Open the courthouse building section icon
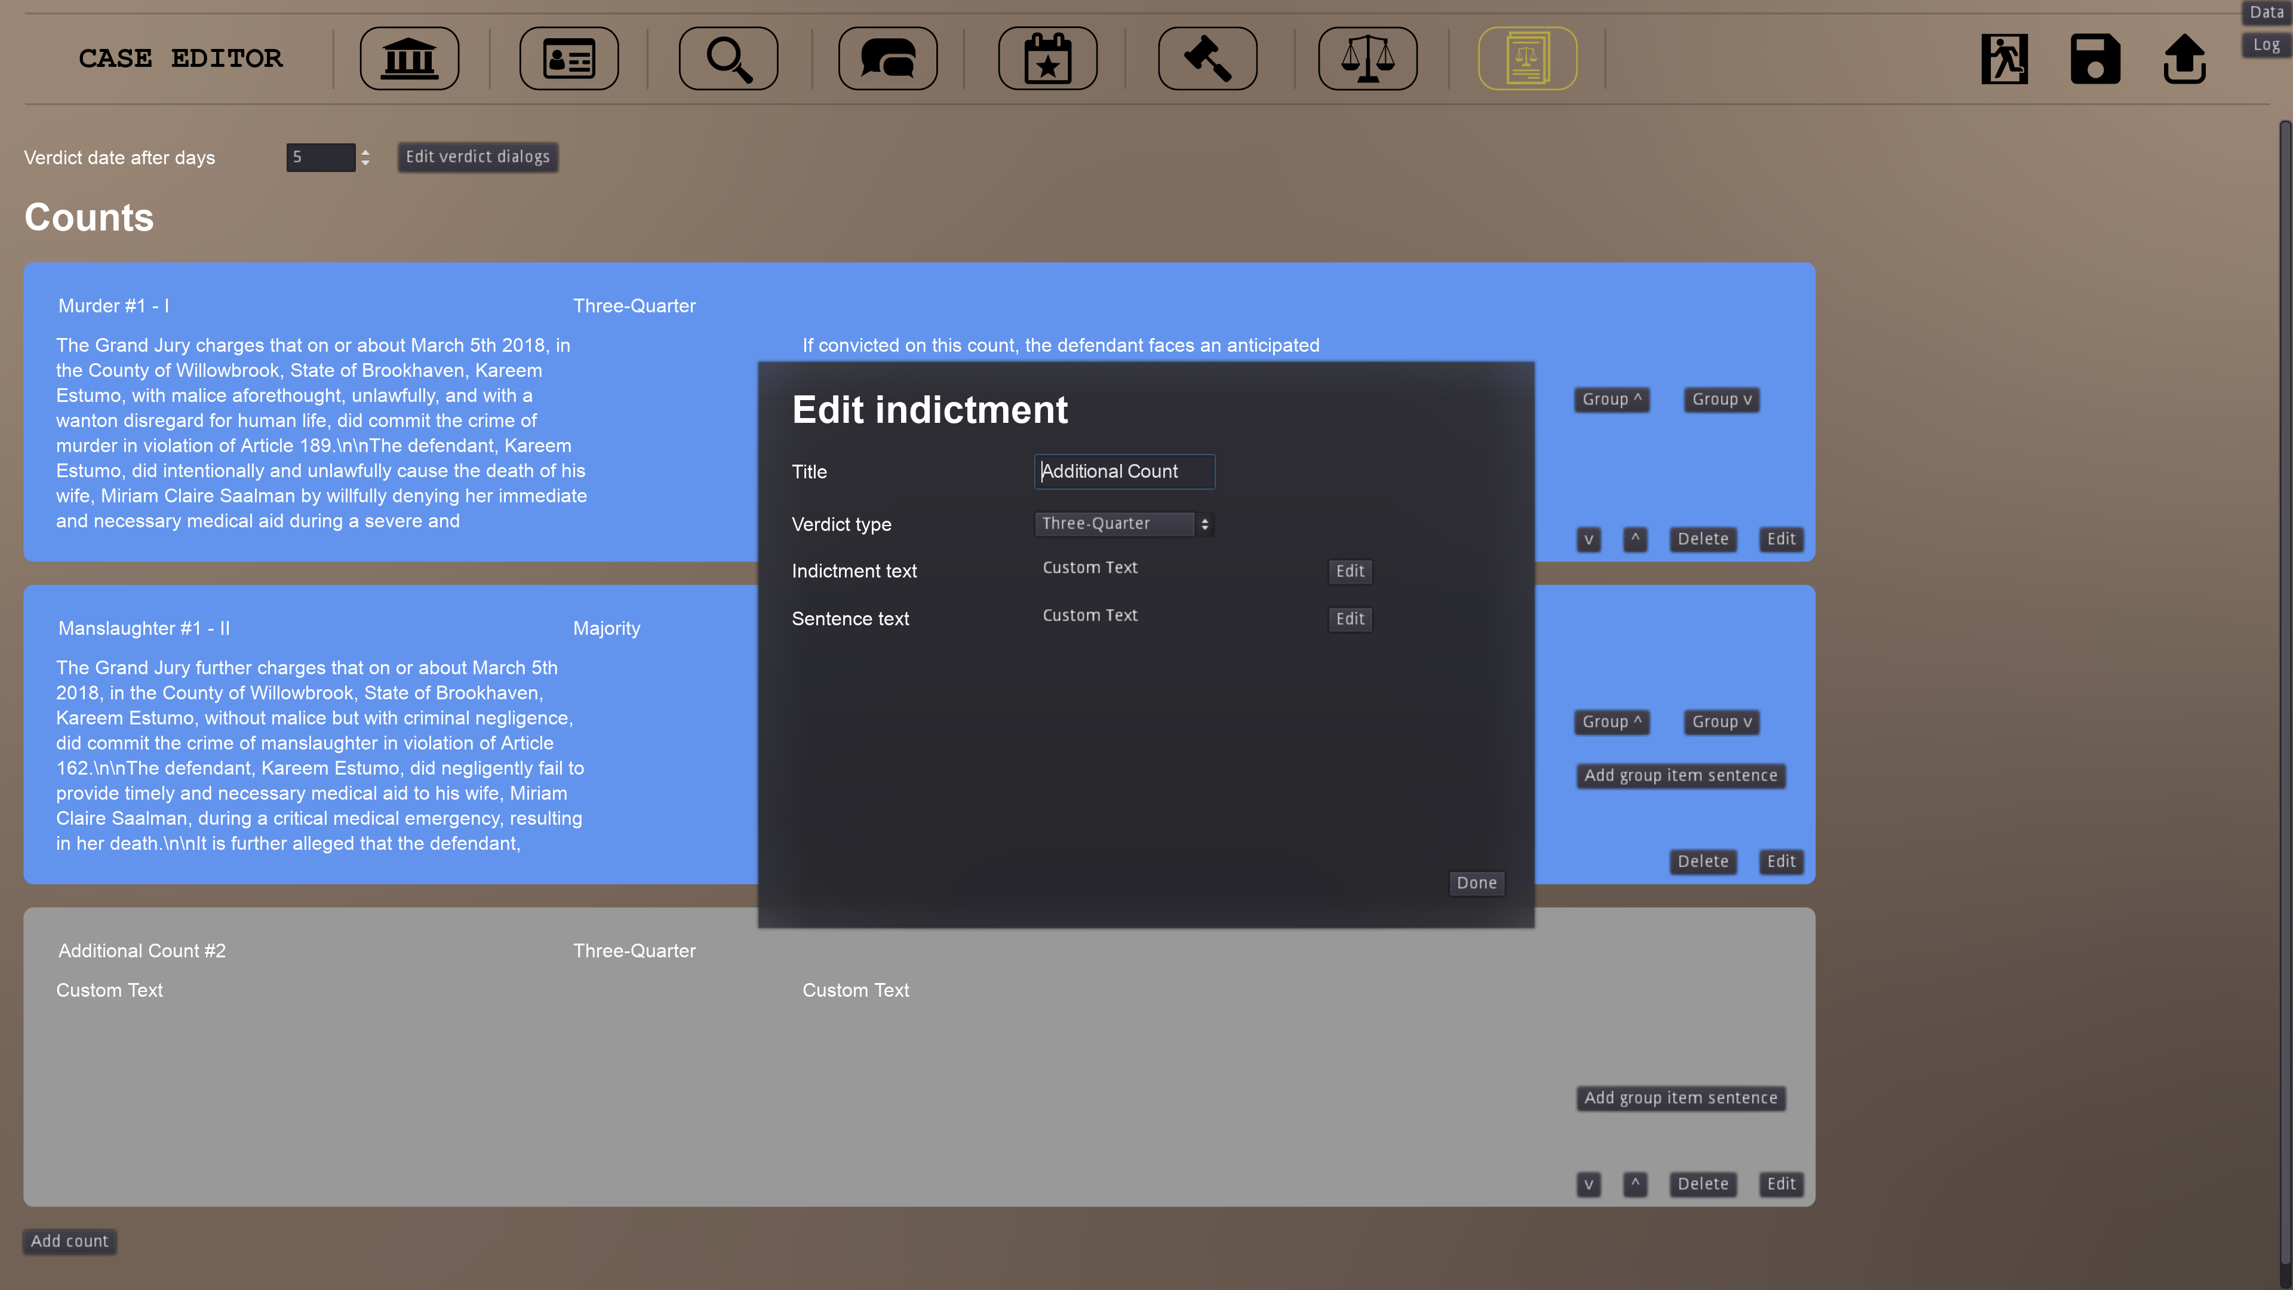2293x1290 pixels. point(408,59)
